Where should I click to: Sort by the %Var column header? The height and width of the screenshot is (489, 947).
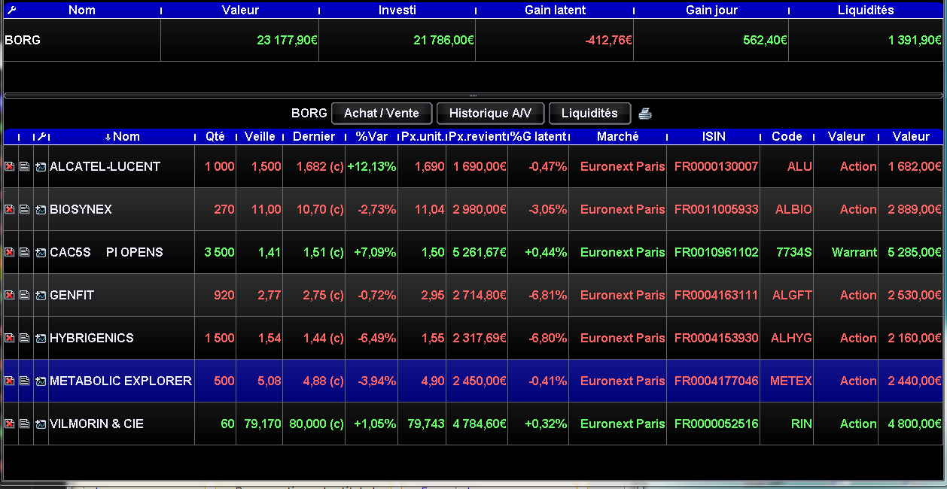371,136
